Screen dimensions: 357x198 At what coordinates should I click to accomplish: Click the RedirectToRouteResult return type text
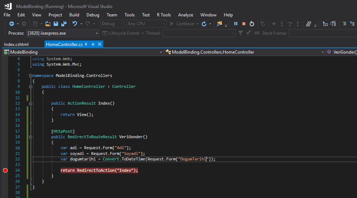tap(92, 137)
